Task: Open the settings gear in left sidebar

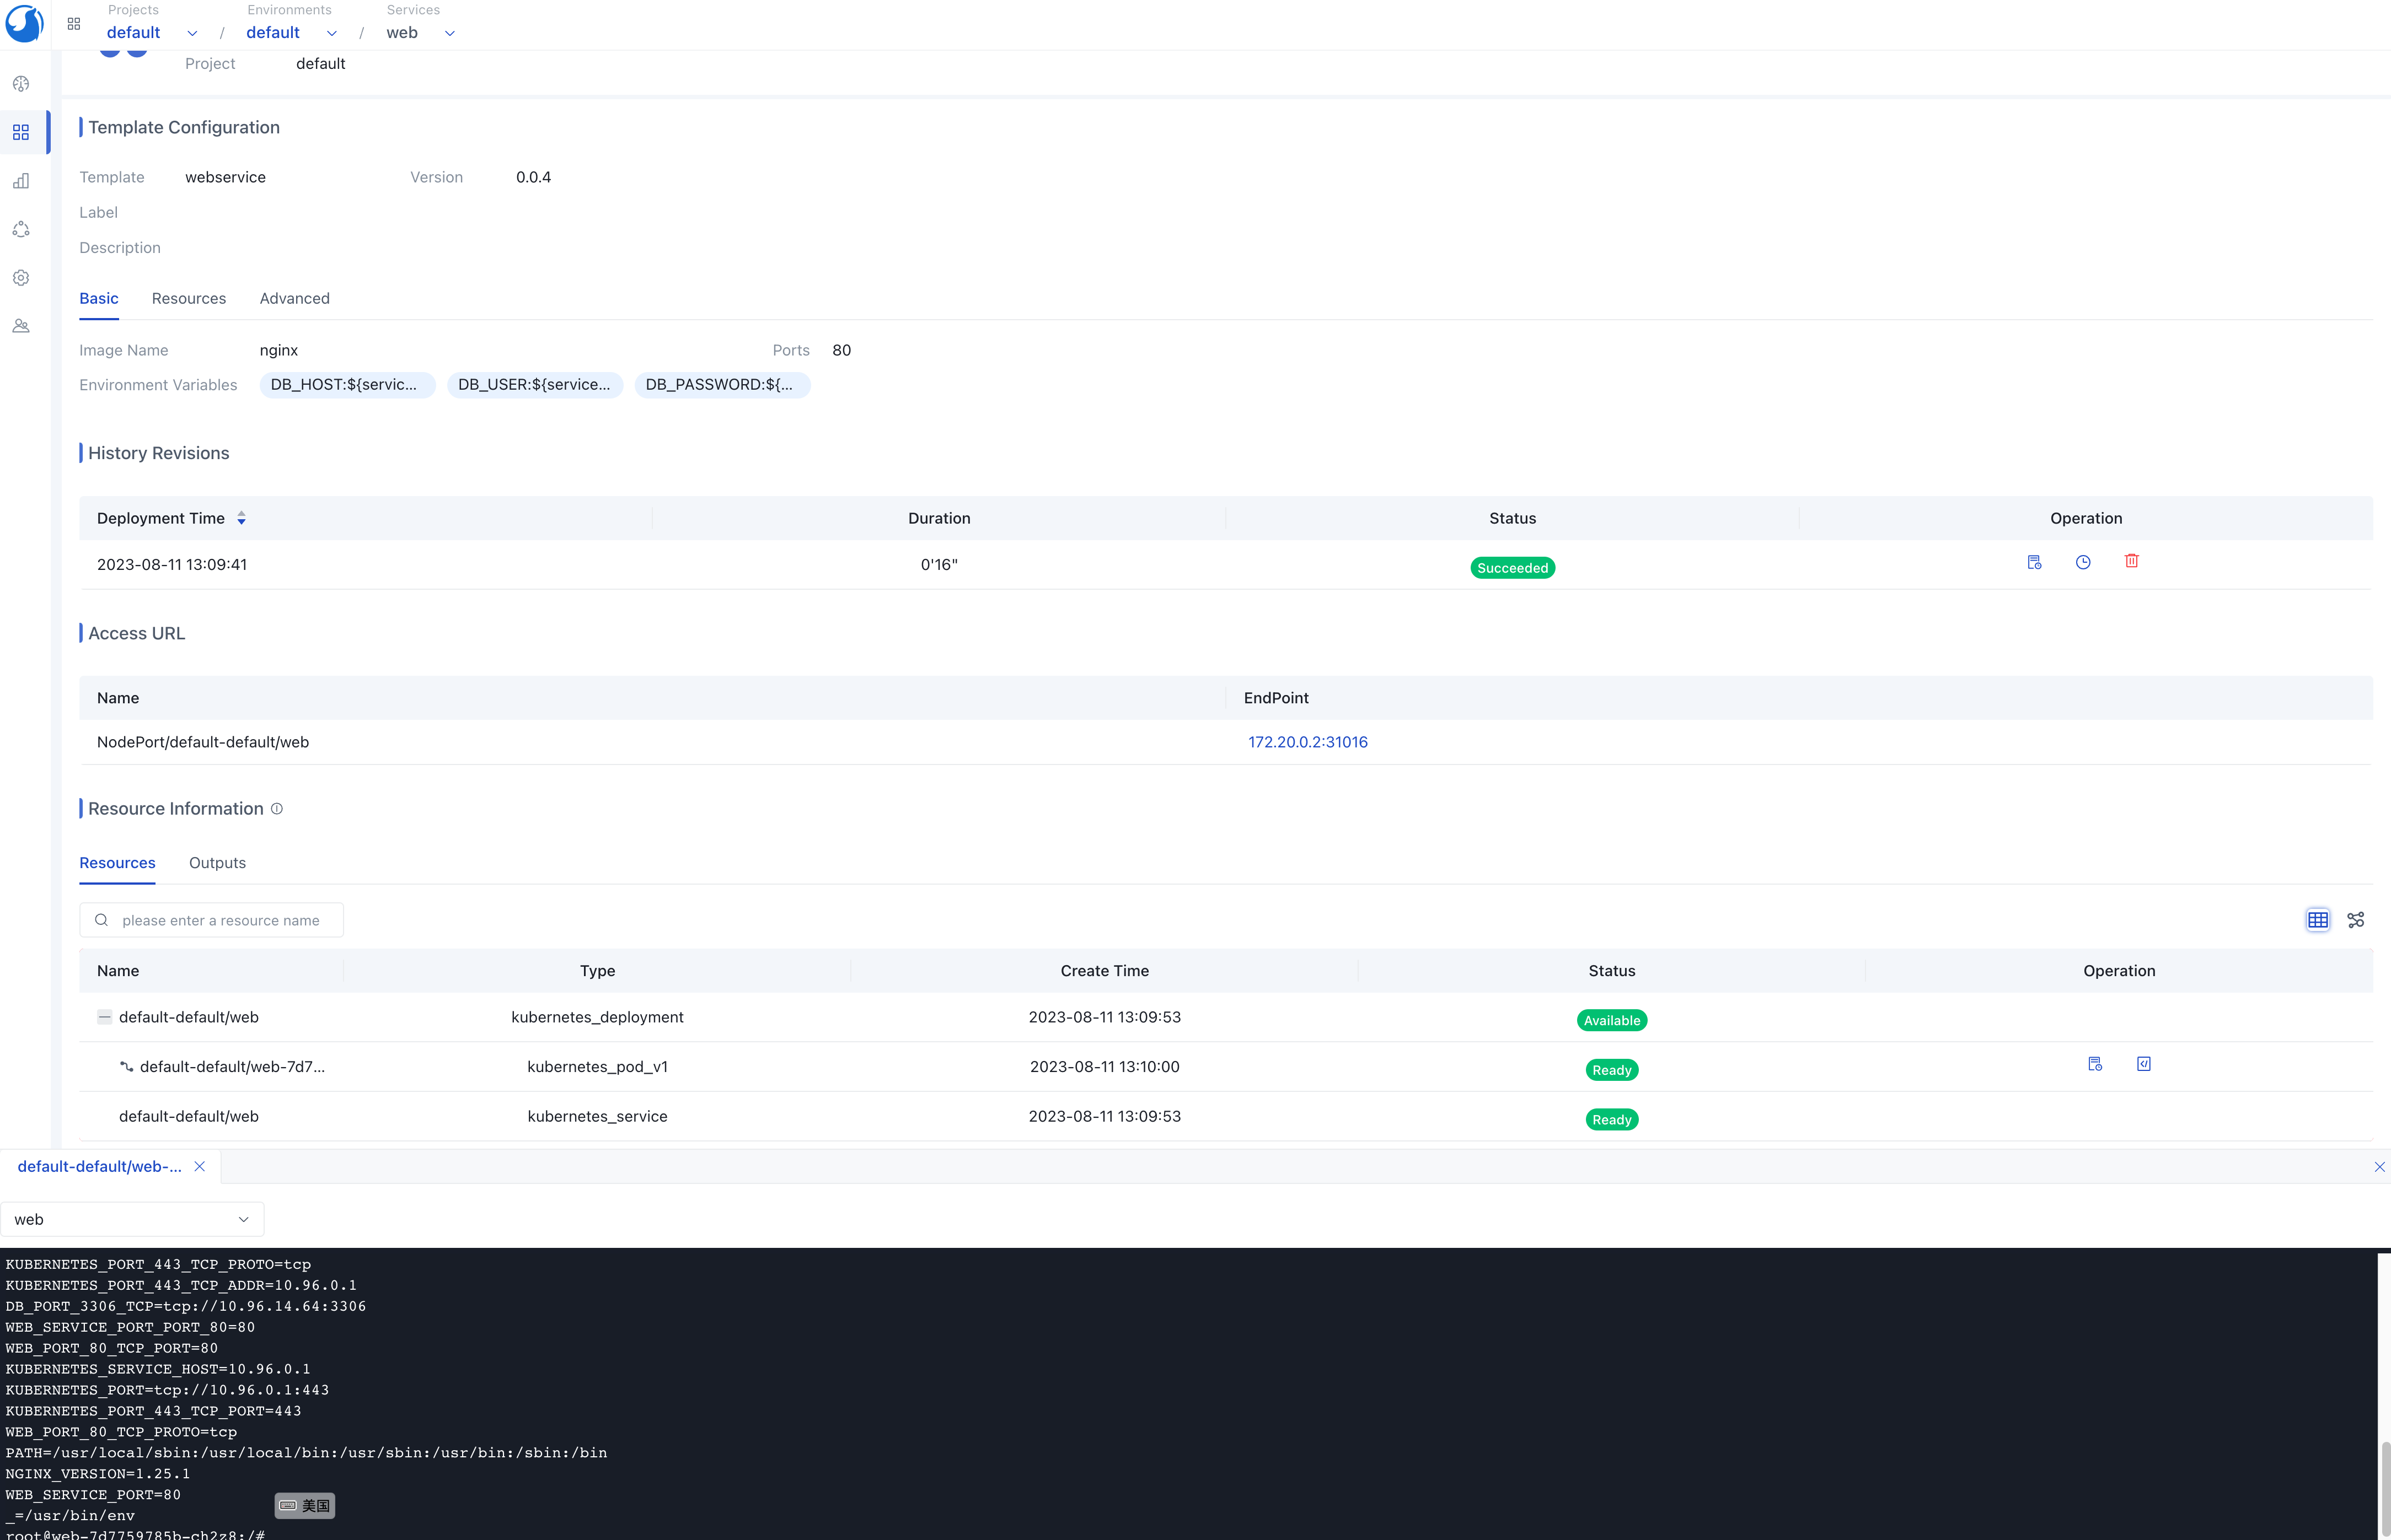Action: tap(21, 278)
